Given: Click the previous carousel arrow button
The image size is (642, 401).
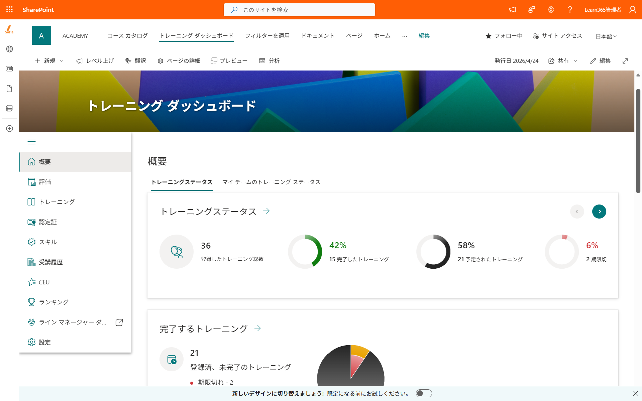Looking at the screenshot, I should point(577,212).
